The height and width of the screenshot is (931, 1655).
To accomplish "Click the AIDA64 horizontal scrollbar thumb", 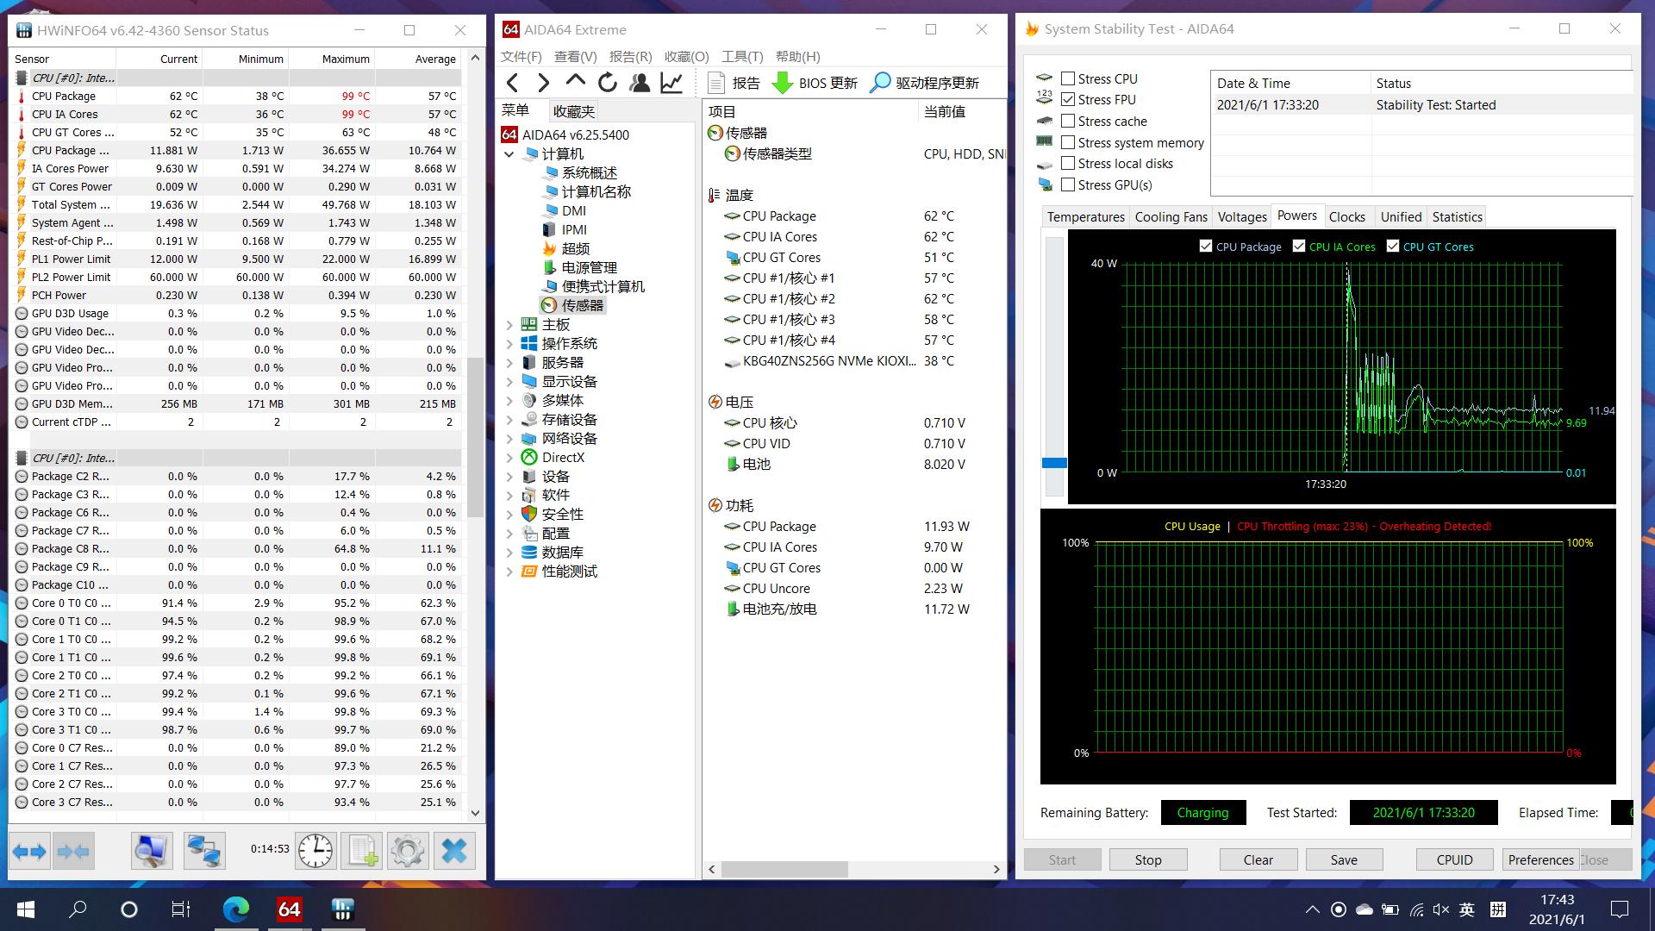I will pos(784,869).
